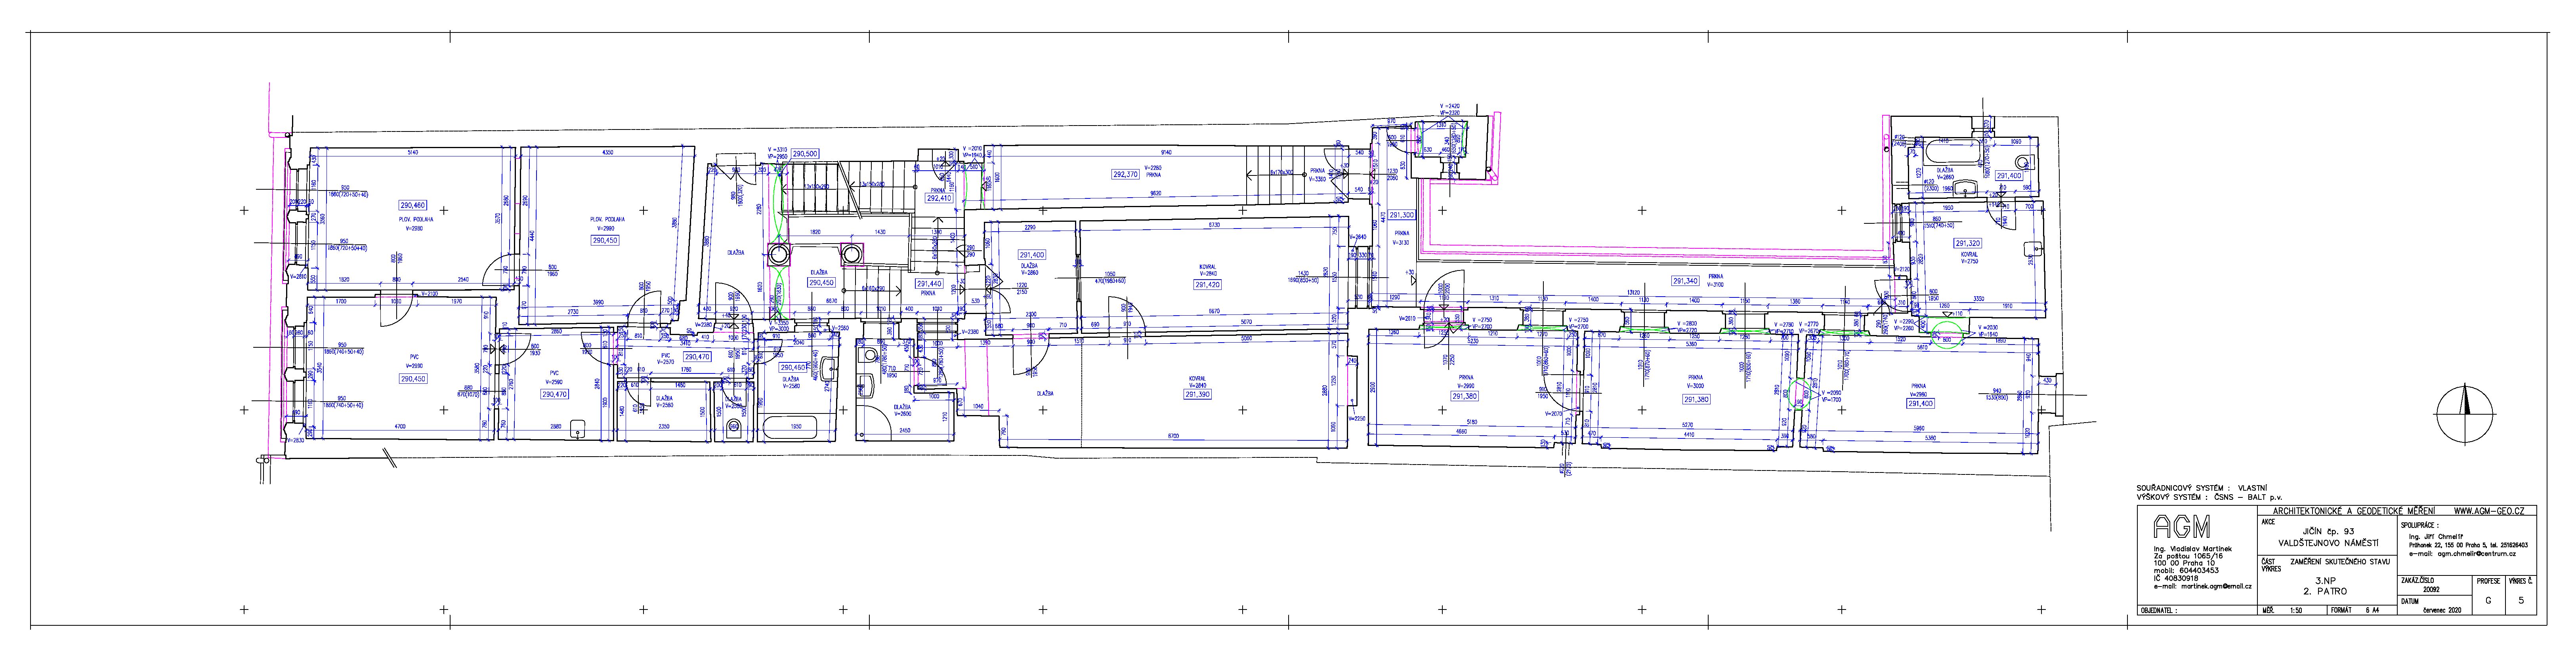Click the email agm.chmelir@centrum.cz
2576x659 pixels.
point(2477,554)
